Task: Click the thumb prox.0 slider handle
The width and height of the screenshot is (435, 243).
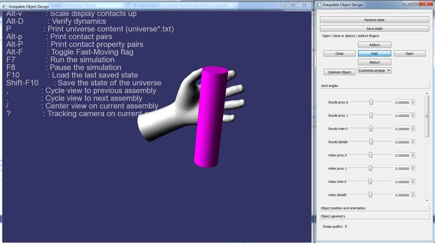Action: 371,102
